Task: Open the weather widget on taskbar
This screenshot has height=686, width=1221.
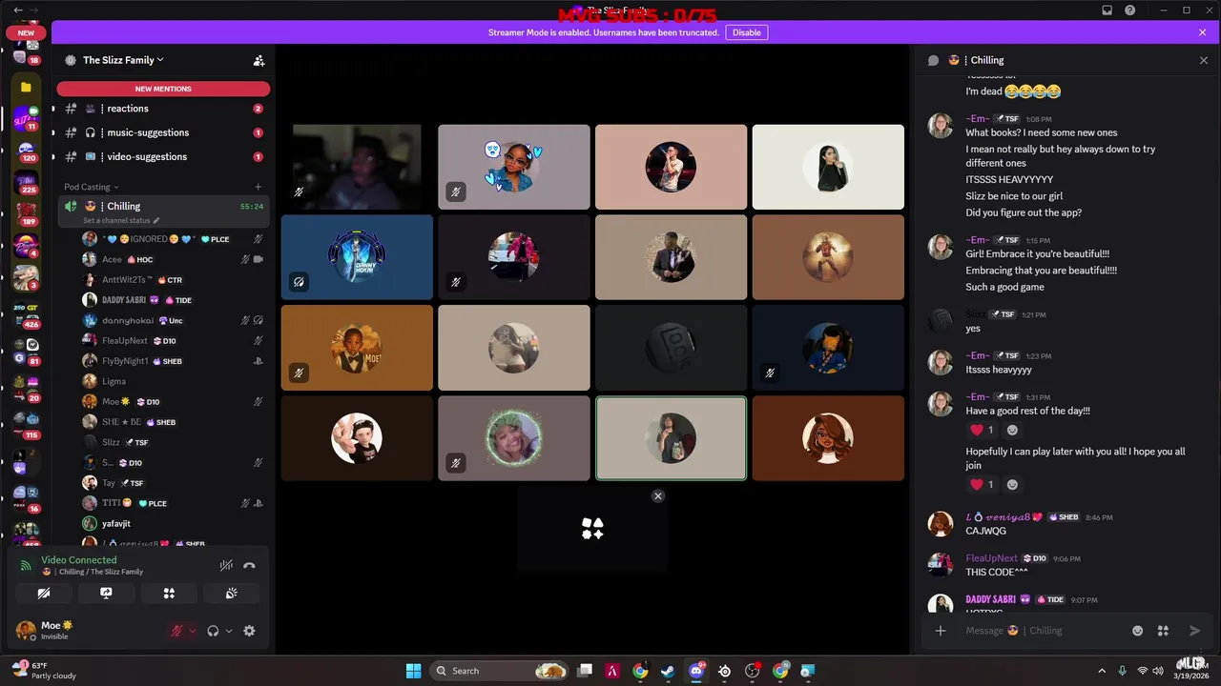Action: tap(43, 671)
